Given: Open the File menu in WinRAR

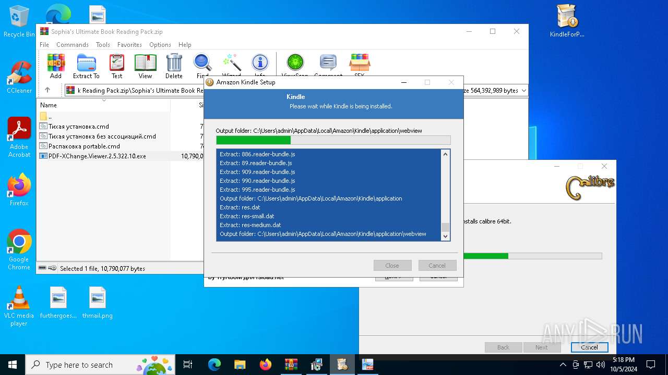Looking at the screenshot, I should (44, 45).
